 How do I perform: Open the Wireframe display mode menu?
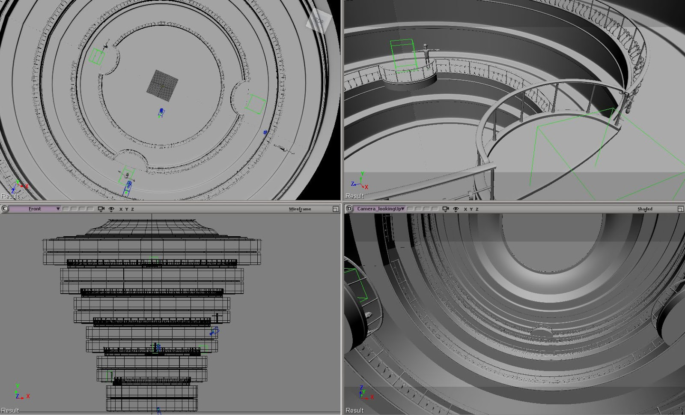tap(300, 209)
